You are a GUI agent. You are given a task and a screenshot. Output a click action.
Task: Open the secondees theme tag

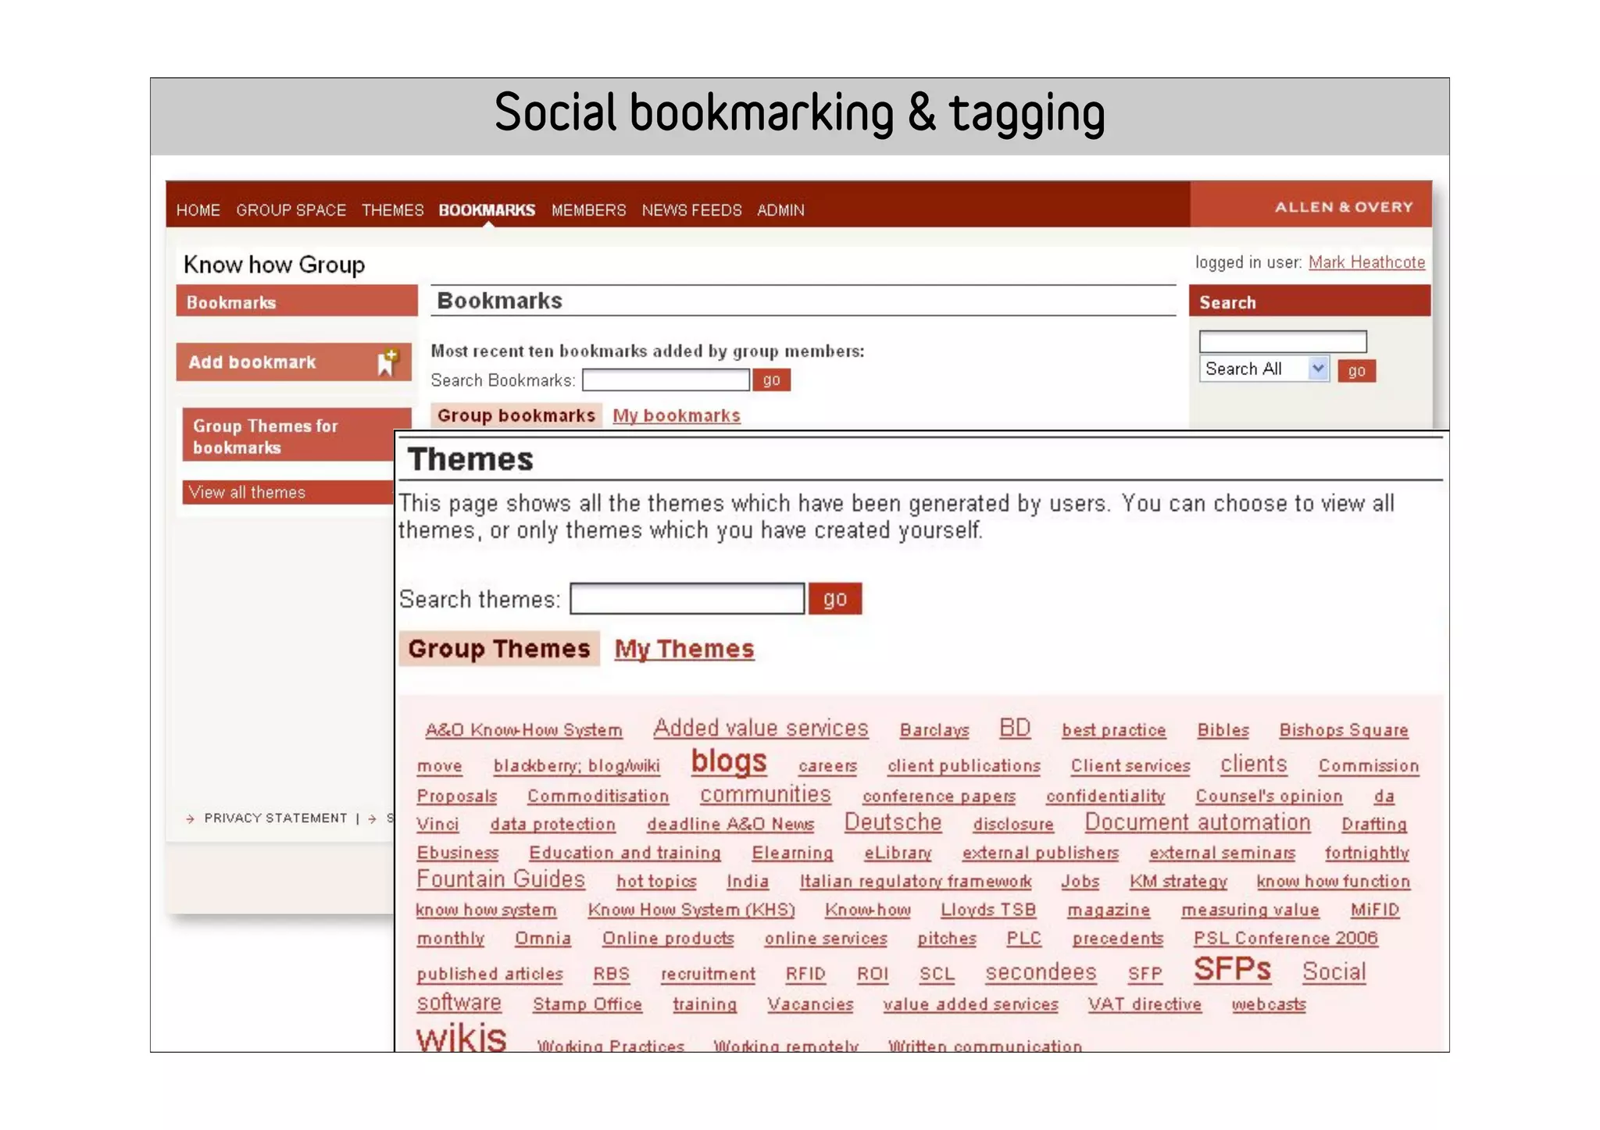tap(1041, 972)
